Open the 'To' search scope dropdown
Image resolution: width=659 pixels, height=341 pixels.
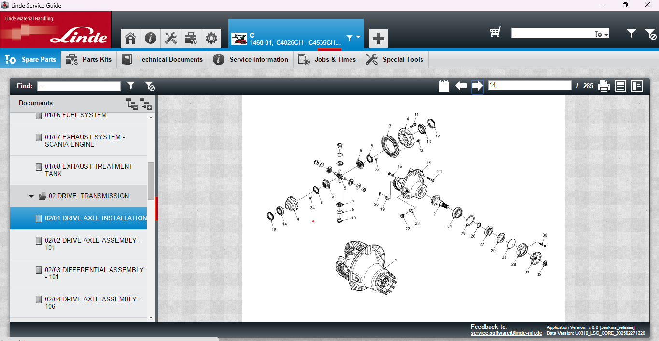tap(602, 34)
